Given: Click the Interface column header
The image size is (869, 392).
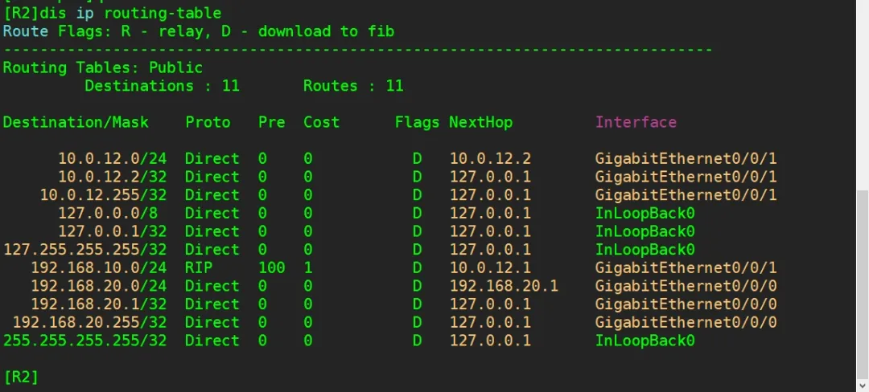Looking at the screenshot, I should click(x=636, y=122).
